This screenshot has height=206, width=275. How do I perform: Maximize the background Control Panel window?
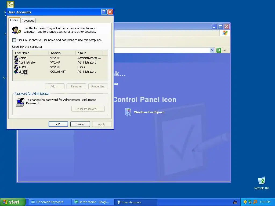[x=220, y=27]
